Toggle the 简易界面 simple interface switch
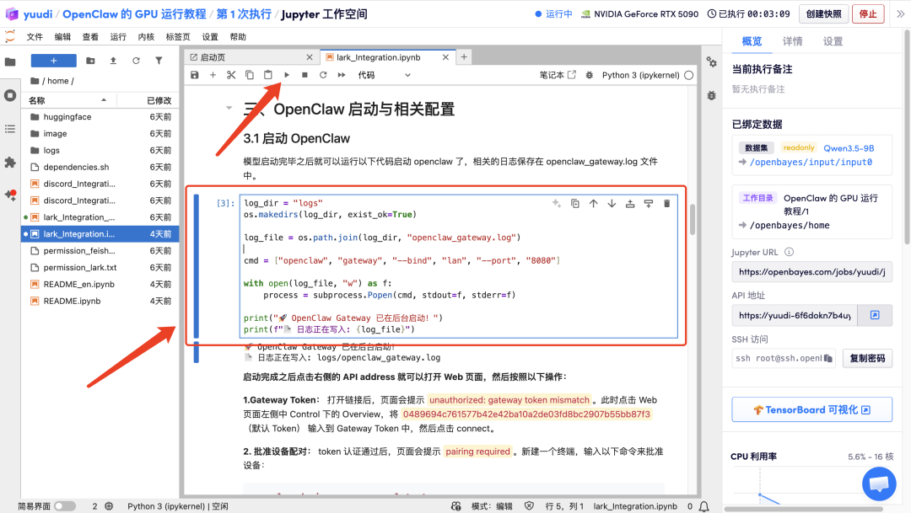Viewport: 911px width, 513px height. point(64,506)
